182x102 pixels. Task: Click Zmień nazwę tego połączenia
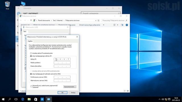(90, 25)
